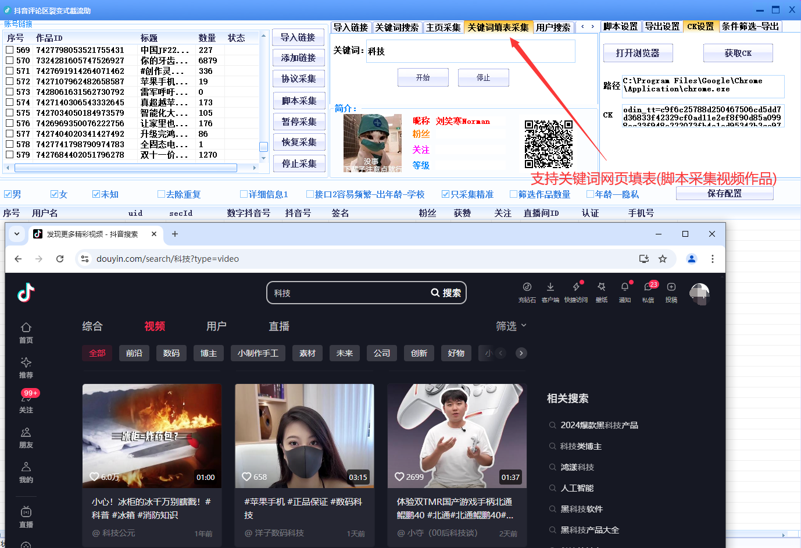Click the 关键词 input field
Image resolution: width=801 pixels, height=548 pixels.
click(470, 51)
